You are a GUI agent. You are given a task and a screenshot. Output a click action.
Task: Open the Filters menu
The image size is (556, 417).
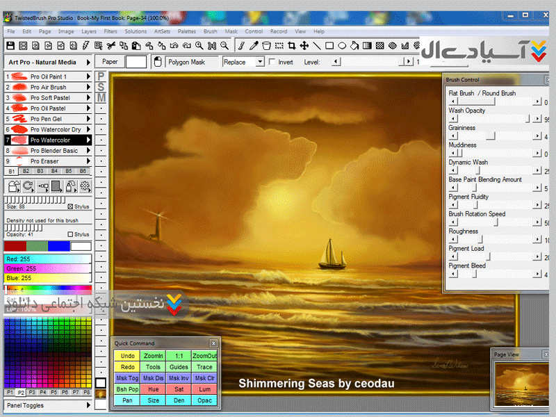coord(110,31)
